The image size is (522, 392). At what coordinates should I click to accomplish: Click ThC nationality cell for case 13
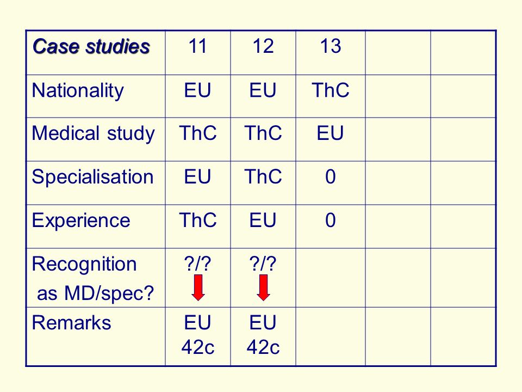coord(331,90)
